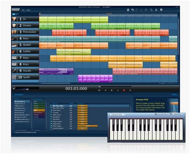Click the purple Synth clip on track 10

[95, 79]
